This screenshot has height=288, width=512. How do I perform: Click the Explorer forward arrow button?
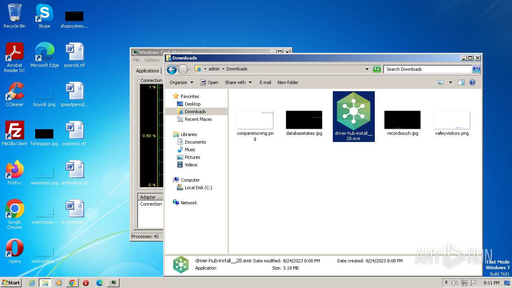183,69
